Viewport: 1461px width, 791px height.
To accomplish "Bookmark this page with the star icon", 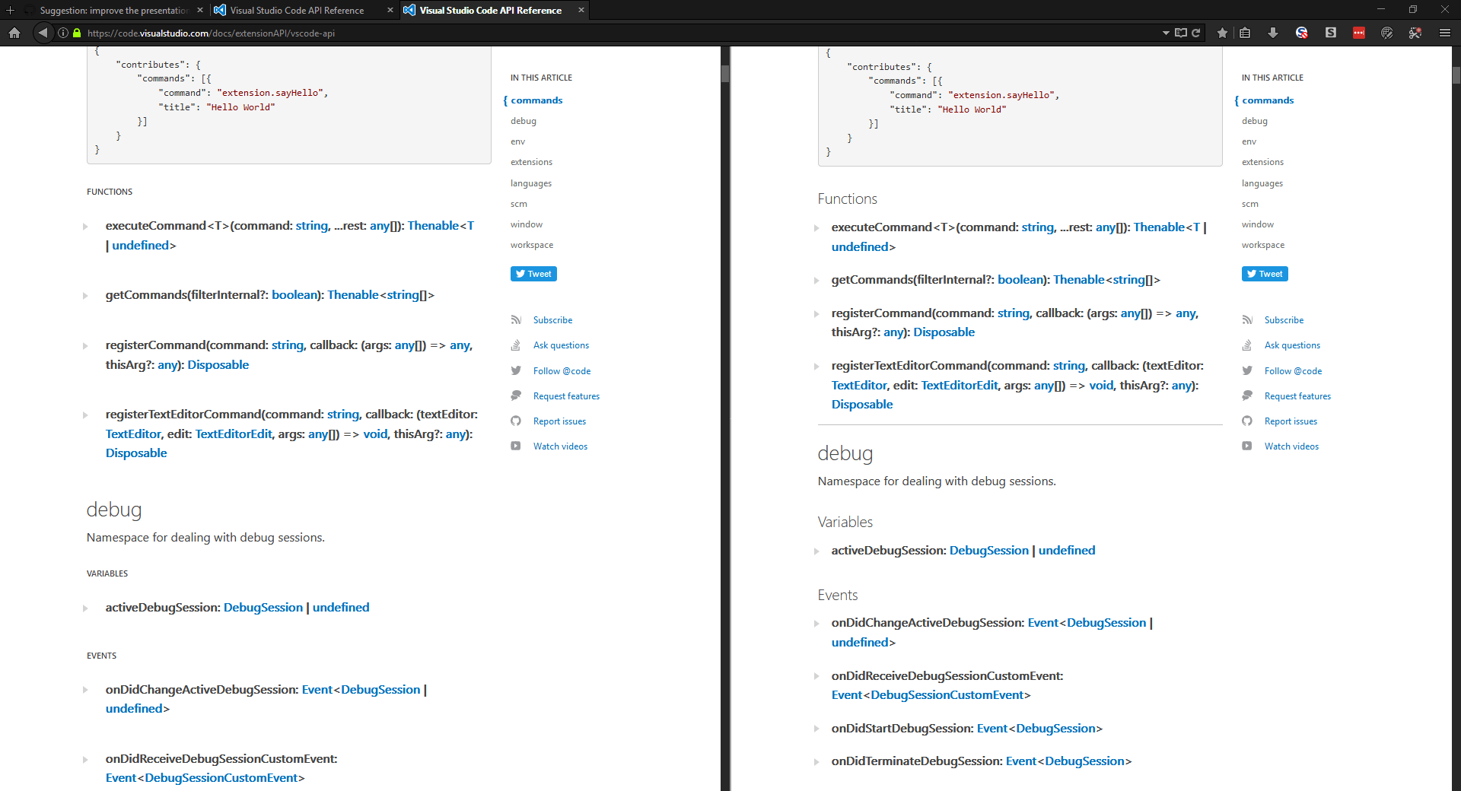I will (1222, 33).
